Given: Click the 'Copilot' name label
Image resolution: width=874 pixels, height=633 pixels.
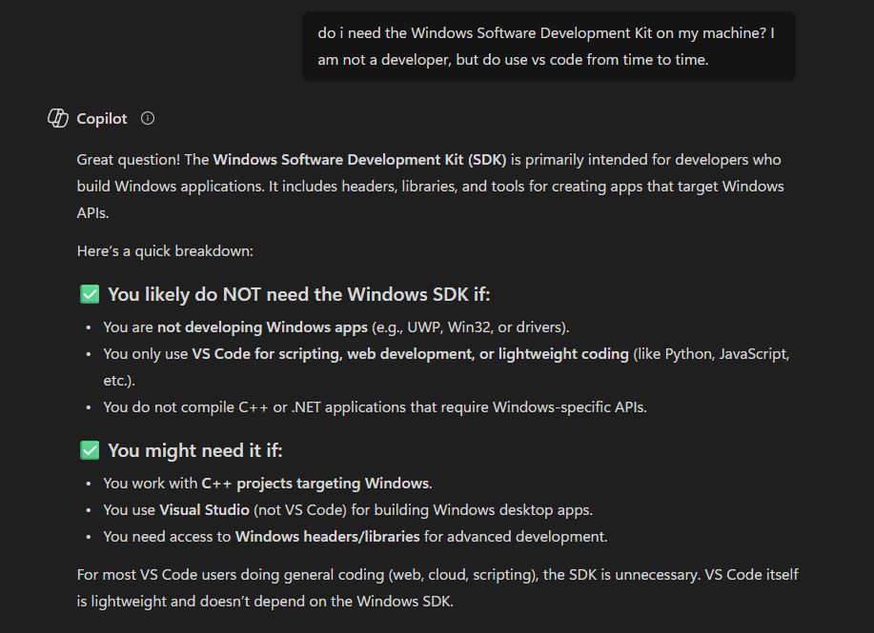Looking at the screenshot, I should tap(102, 118).
